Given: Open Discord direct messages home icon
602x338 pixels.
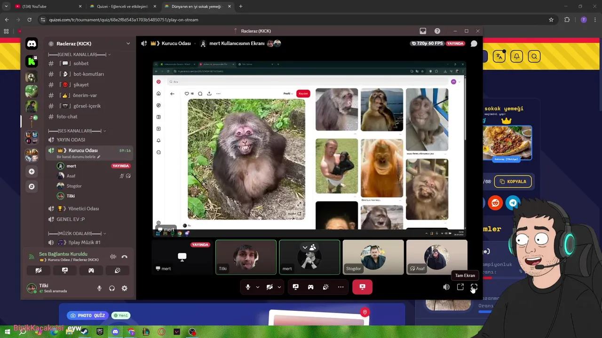Looking at the screenshot, I should [x=32, y=44].
